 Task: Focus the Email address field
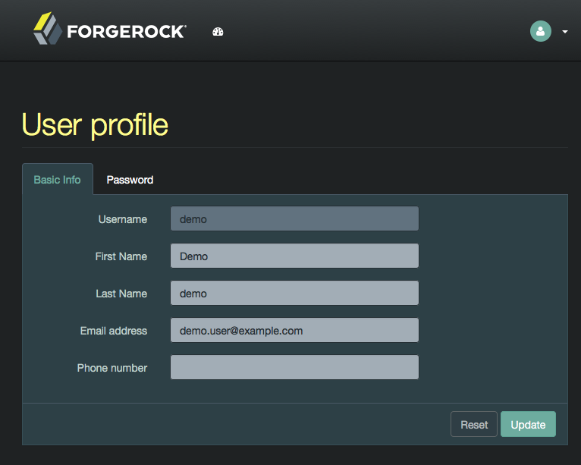point(294,330)
